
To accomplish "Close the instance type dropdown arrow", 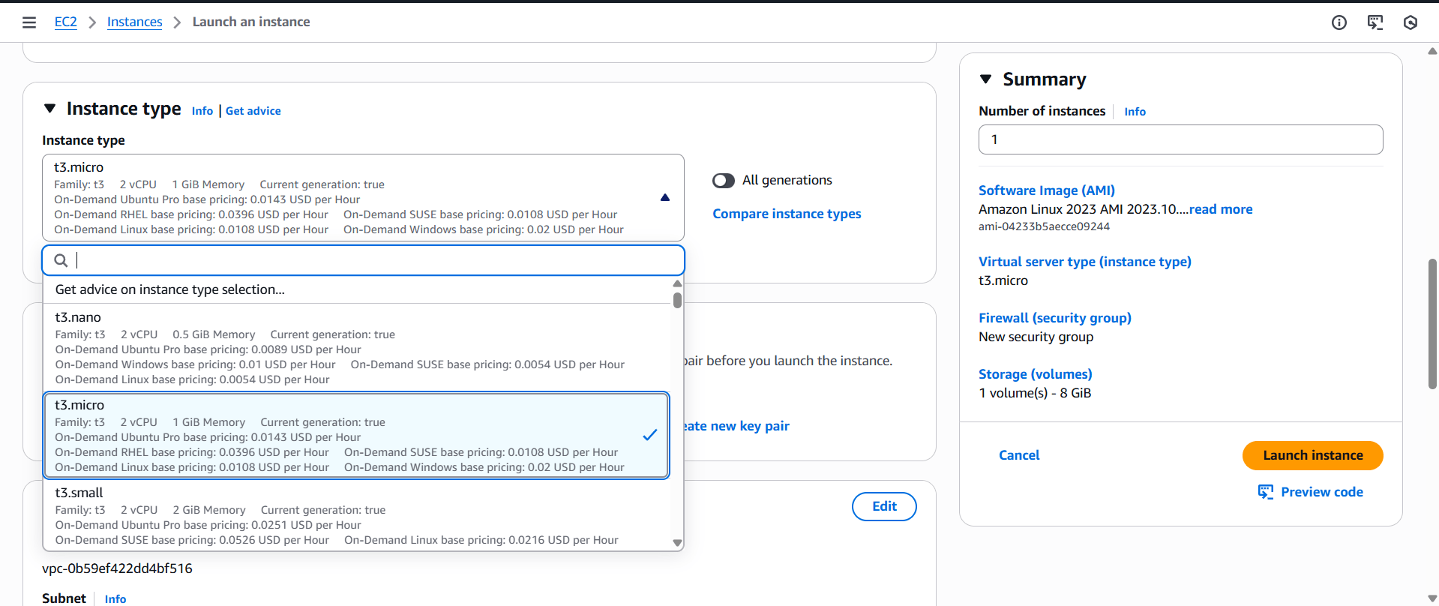I will 665,197.
